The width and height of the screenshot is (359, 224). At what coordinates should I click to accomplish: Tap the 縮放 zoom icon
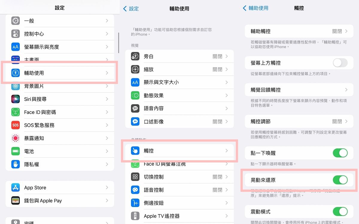click(135, 69)
